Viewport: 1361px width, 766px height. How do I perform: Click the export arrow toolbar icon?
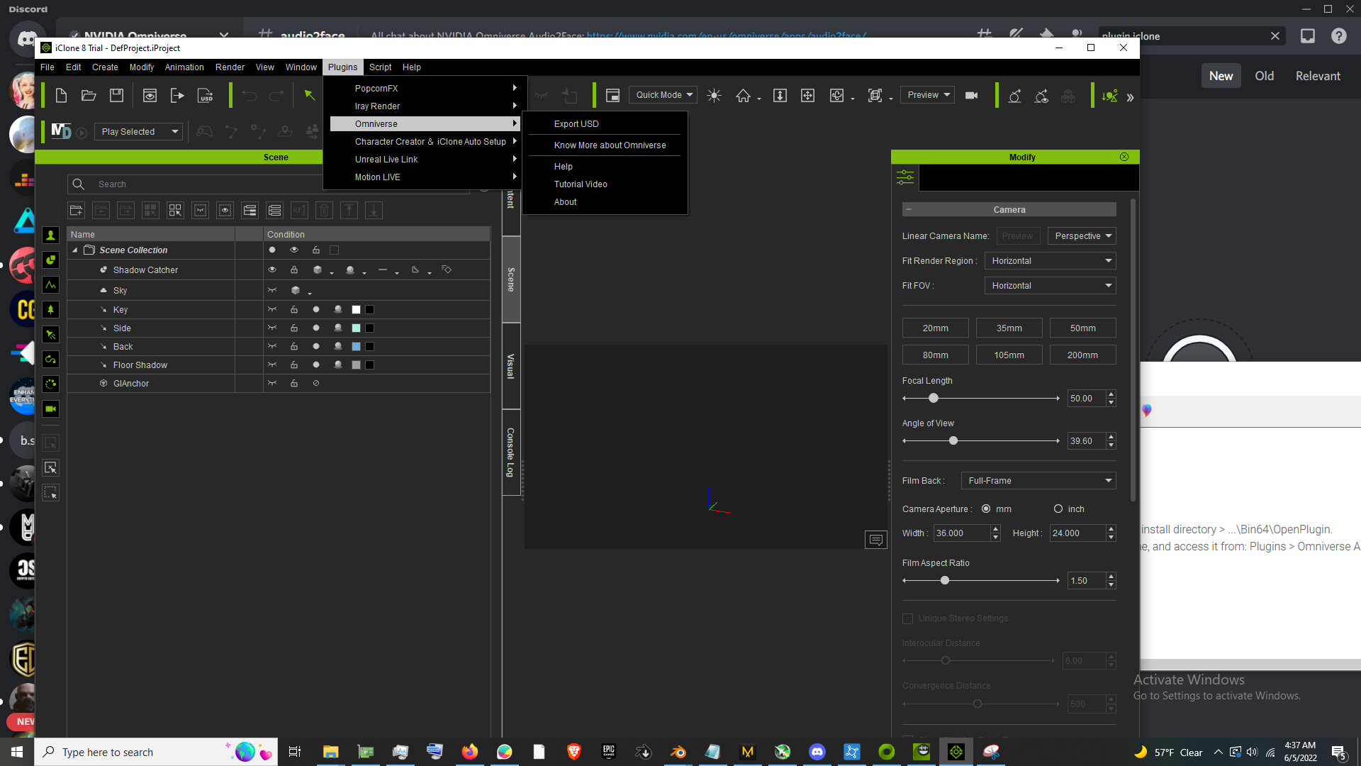pyautogui.click(x=177, y=95)
